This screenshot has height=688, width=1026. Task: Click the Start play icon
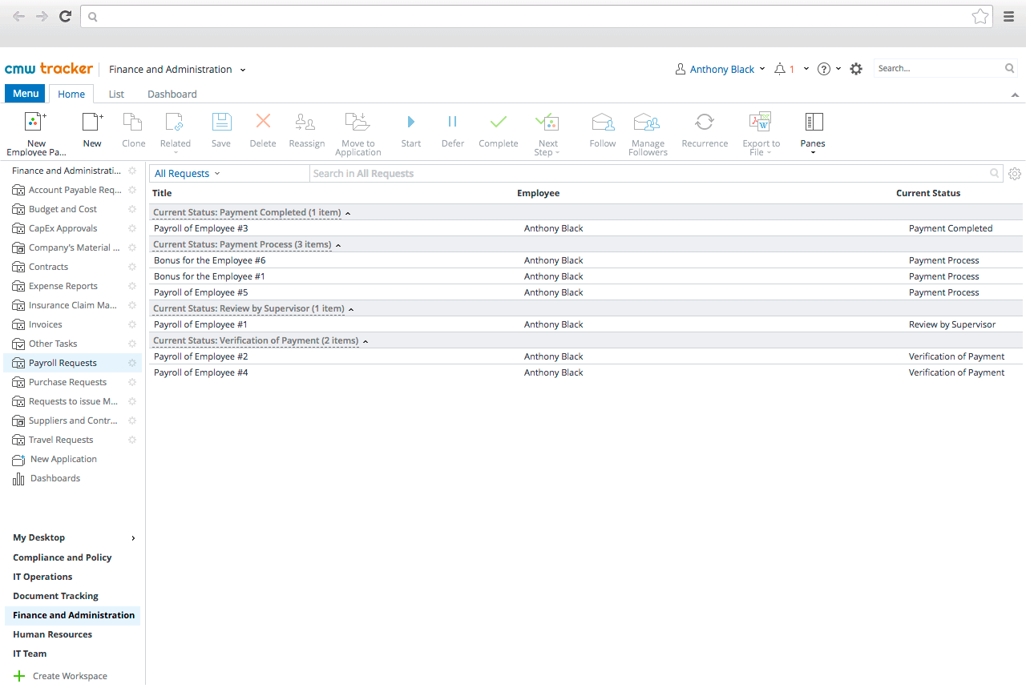(411, 122)
